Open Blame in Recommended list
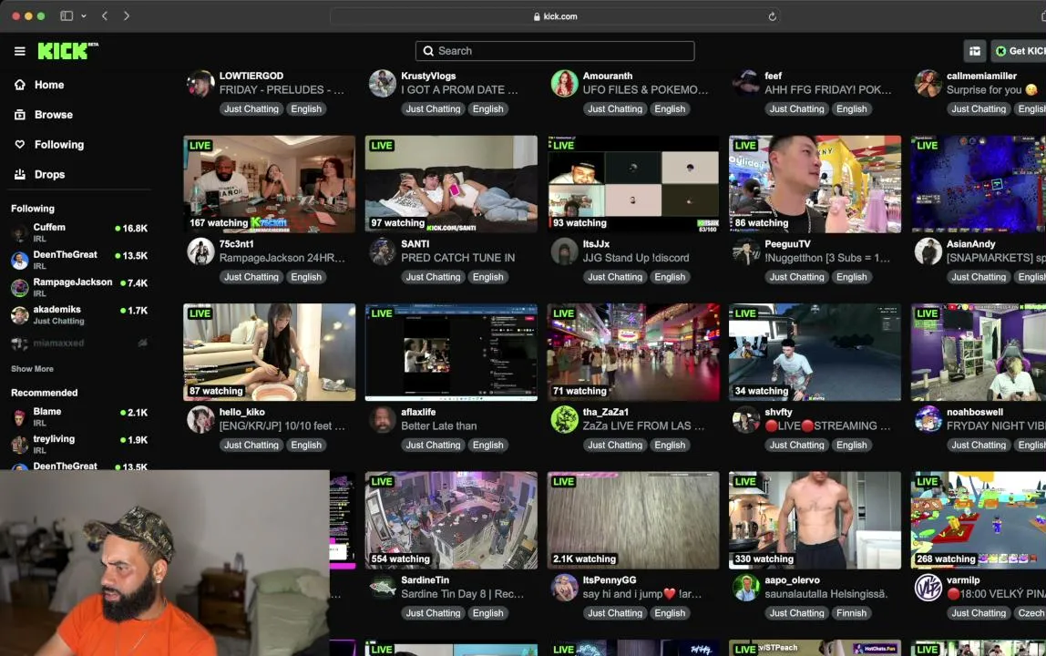The width and height of the screenshot is (1046, 656). click(x=78, y=417)
